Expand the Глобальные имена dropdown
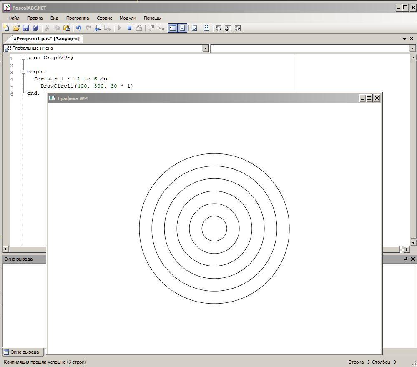Screen dimensions: 417x367 point(205,48)
